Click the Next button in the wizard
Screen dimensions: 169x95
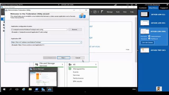(64, 58)
